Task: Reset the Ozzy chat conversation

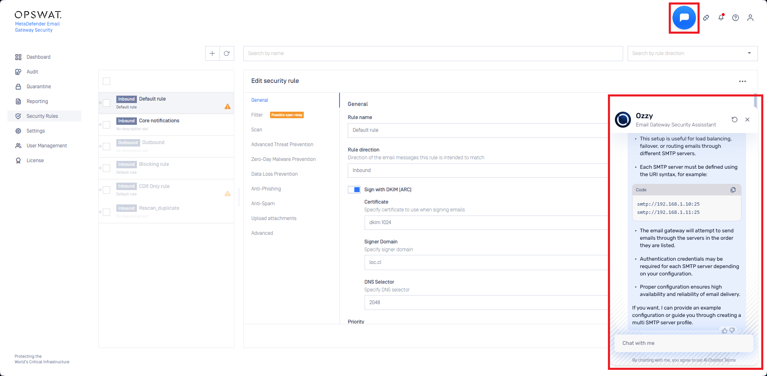Action: point(735,119)
